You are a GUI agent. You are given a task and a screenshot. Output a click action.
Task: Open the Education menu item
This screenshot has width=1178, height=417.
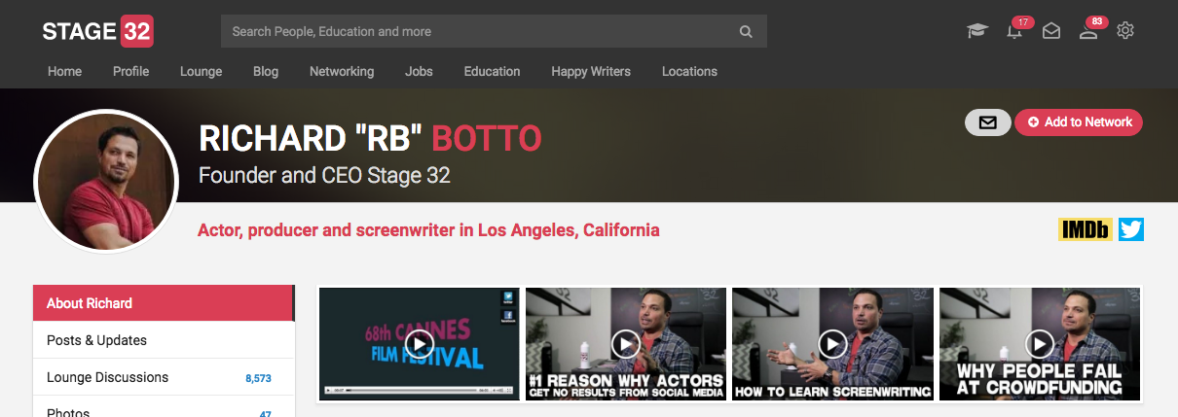(x=492, y=71)
